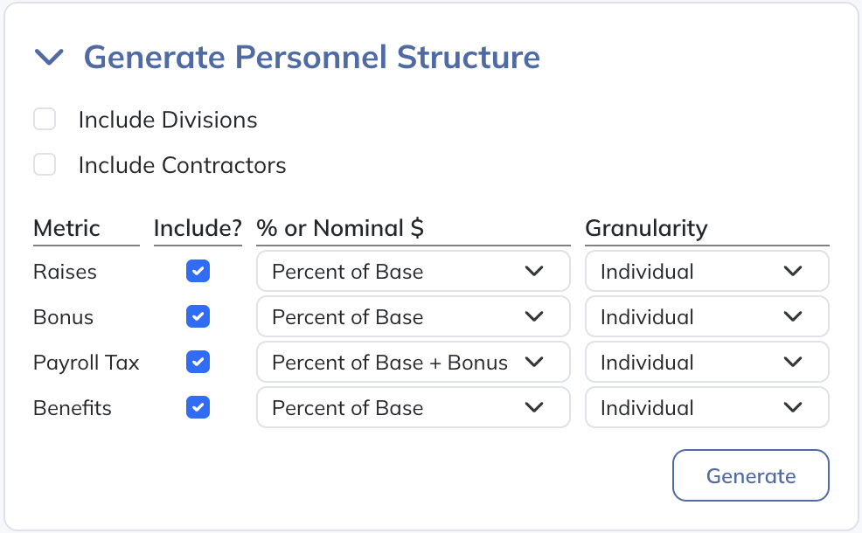The image size is (862, 533).
Task: Open Payroll Tax granularity dropdown
Action: coord(706,363)
